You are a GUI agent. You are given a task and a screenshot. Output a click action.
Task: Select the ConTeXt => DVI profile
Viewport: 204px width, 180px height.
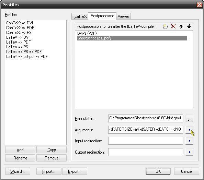(20, 23)
